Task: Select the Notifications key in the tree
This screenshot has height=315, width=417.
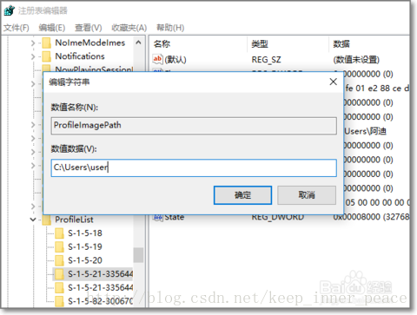Action: point(80,56)
